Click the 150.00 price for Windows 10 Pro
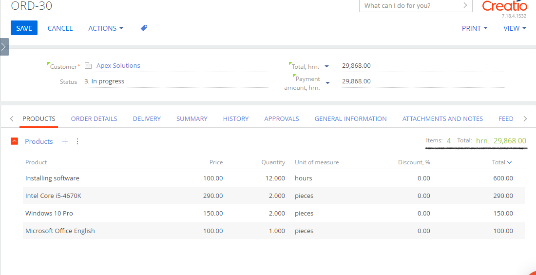The height and width of the screenshot is (275, 536). [x=213, y=213]
